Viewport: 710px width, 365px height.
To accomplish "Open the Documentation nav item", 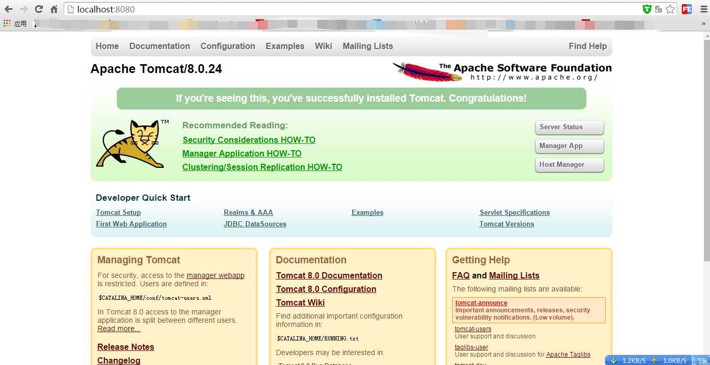I will [x=160, y=46].
